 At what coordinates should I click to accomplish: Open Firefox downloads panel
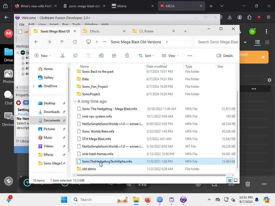coord(230,17)
